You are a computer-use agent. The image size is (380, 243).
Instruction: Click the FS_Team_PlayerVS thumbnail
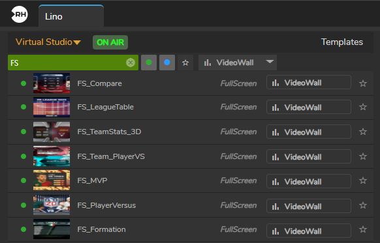click(x=52, y=156)
